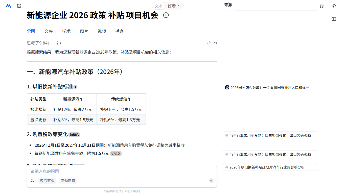Click the 知识岛 tag next to 购置税政策变化

74,135
